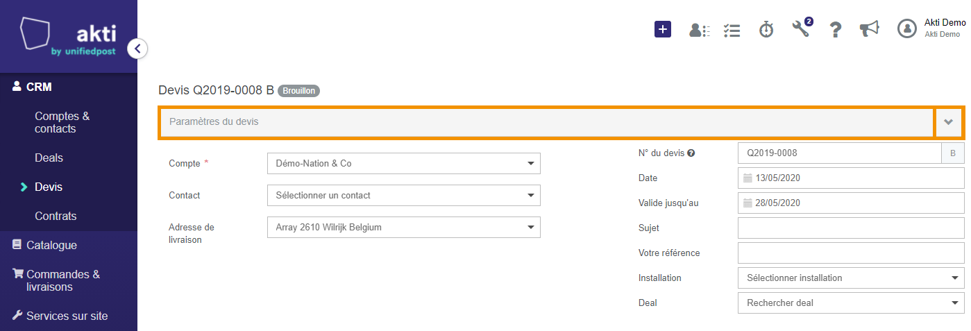Click the Sujet input field

(851, 228)
